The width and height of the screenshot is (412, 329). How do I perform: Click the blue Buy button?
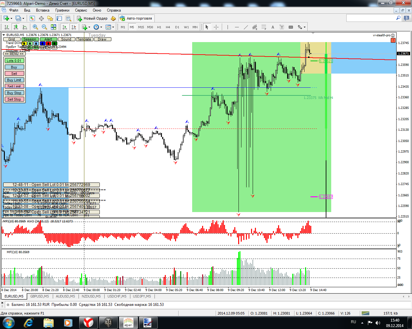click(14, 67)
